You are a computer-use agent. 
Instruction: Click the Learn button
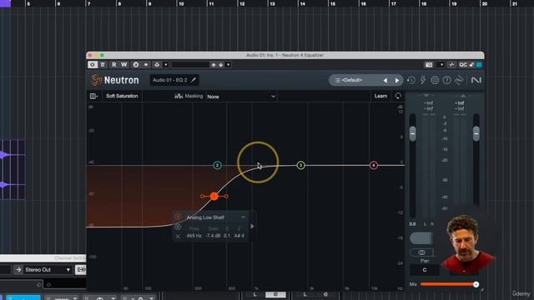[x=380, y=97]
